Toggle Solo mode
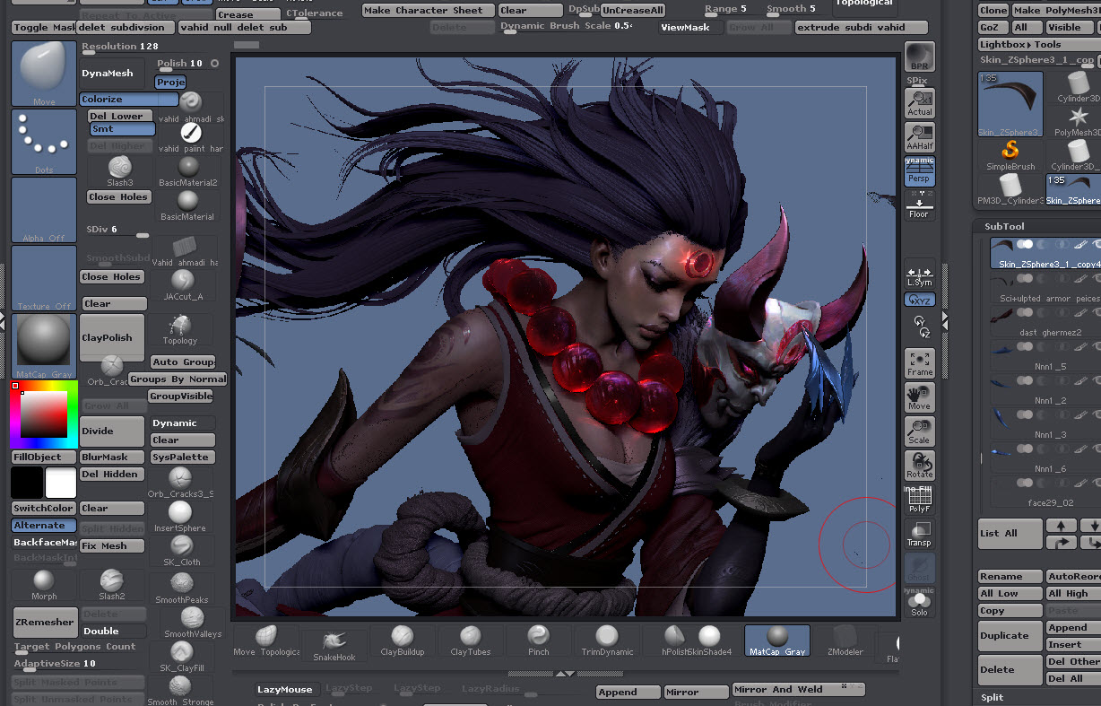1101x706 pixels. tap(919, 602)
